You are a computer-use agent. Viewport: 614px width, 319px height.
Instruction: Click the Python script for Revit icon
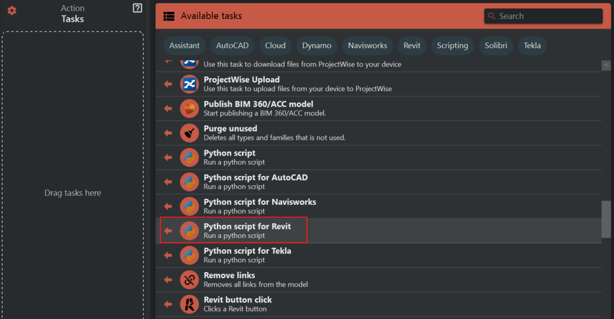[x=189, y=231]
